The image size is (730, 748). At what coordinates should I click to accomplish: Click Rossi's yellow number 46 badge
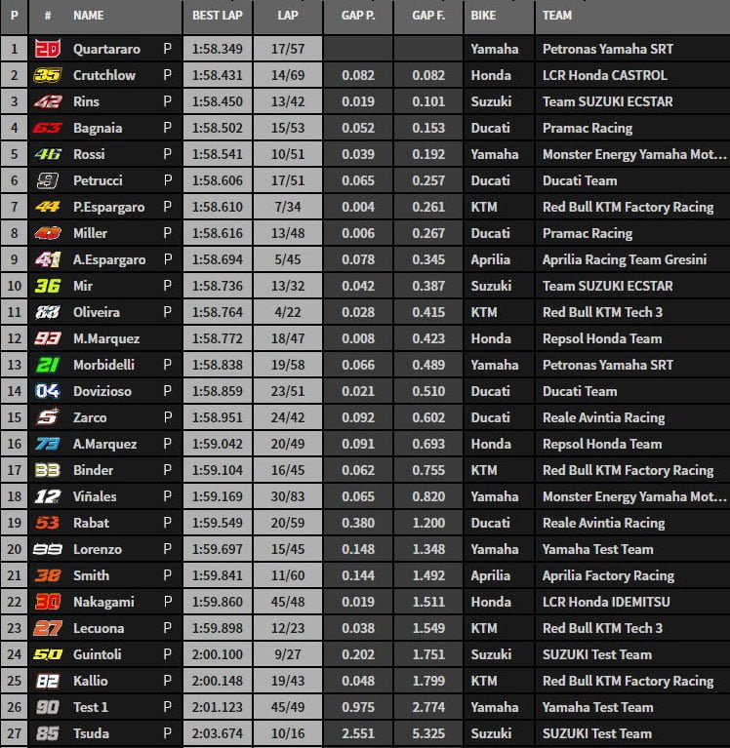[47, 154]
